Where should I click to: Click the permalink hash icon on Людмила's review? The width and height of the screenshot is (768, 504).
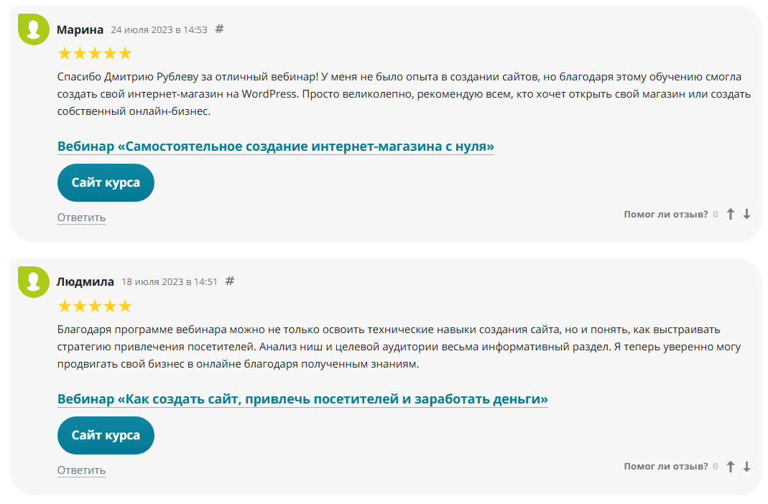click(229, 281)
